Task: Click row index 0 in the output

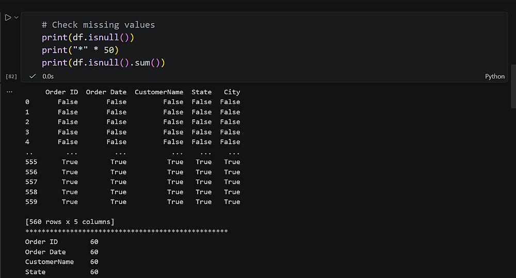Action: (x=27, y=102)
